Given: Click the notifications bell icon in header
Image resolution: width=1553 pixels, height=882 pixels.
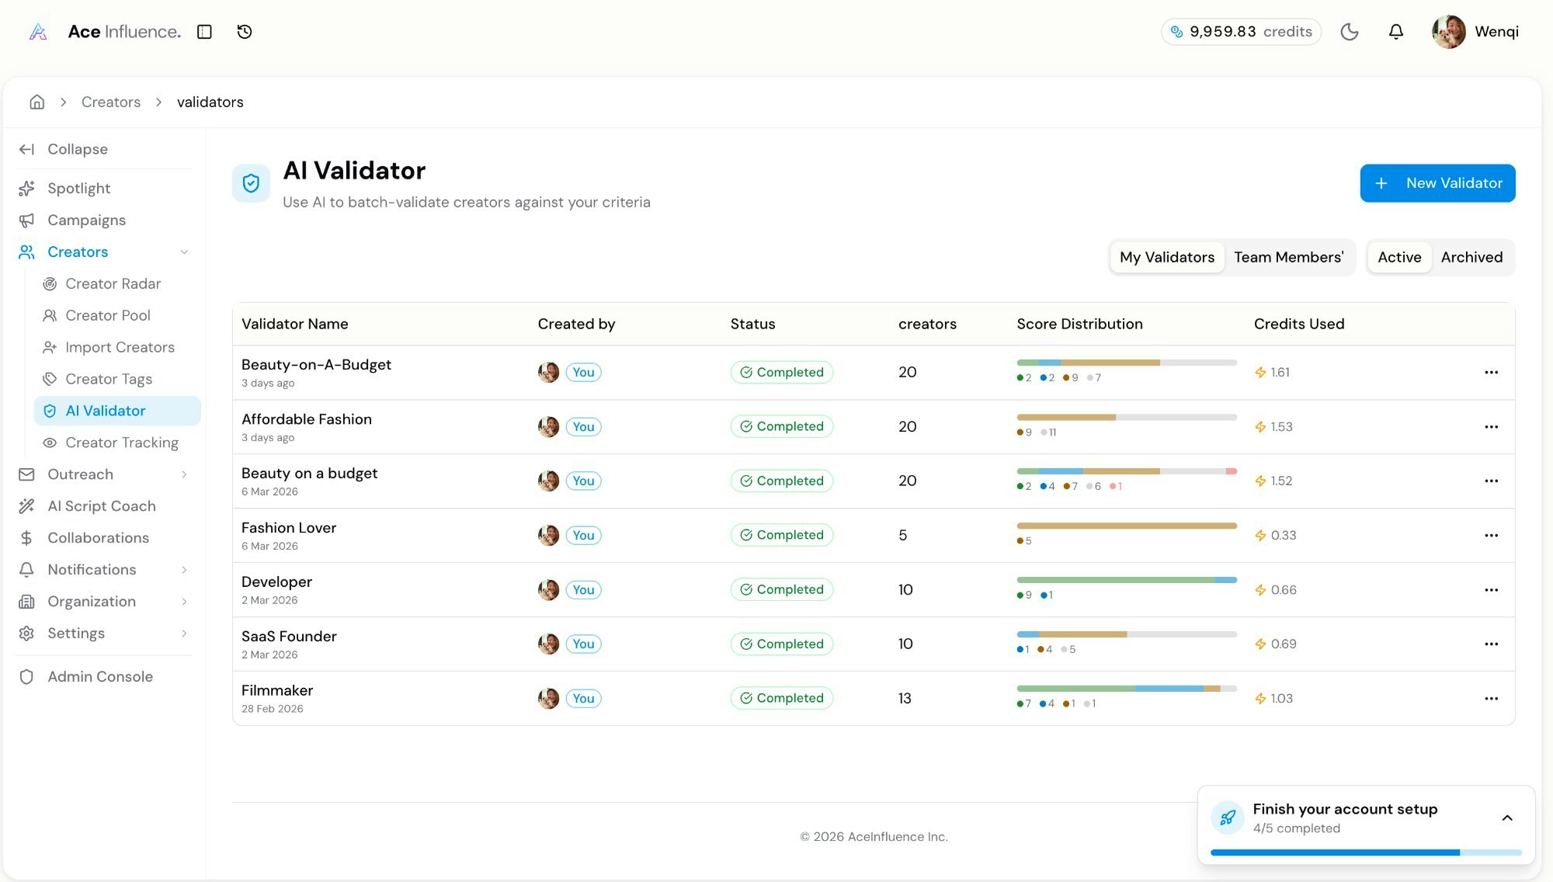Looking at the screenshot, I should [1395, 32].
